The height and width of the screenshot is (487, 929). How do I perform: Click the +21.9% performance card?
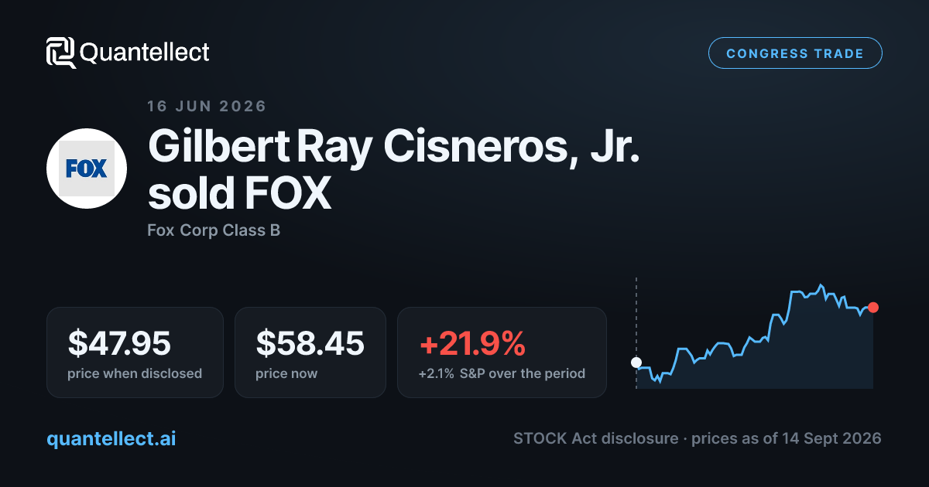pyautogui.click(x=502, y=352)
